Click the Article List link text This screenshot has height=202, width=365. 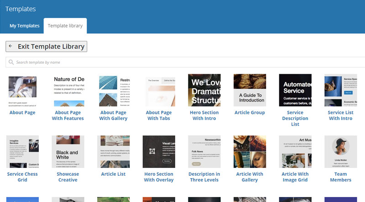[x=113, y=174]
